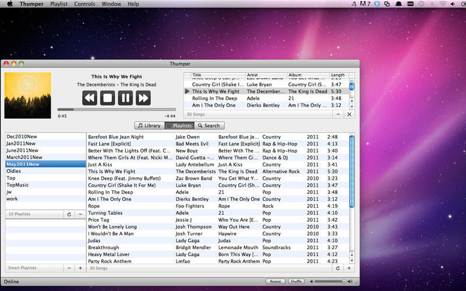Viewport: 466px width, 291px height.
Task: Select Turning Tables song row
Action: click(217, 213)
